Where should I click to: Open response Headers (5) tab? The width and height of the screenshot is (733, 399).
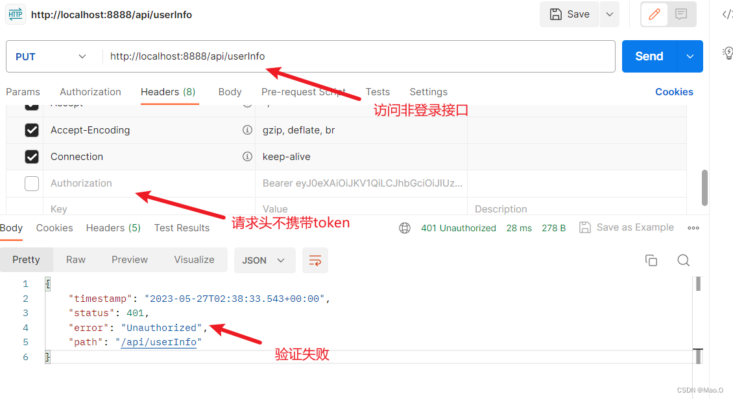(113, 228)
